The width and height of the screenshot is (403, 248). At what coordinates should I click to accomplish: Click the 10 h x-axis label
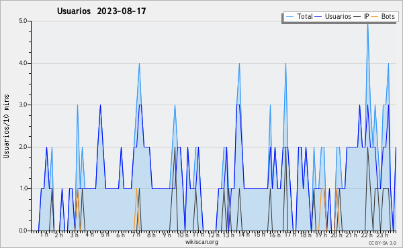tap(183, 235)
